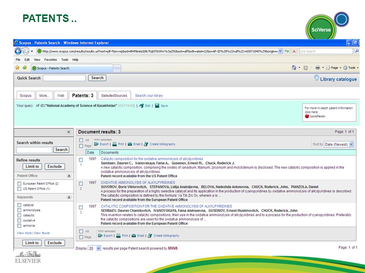This screenshot has height=273, width=365.
Task: Collapse the sidebar with double-chevron icon
Action: pyautogui.click(x=69, y=132)
